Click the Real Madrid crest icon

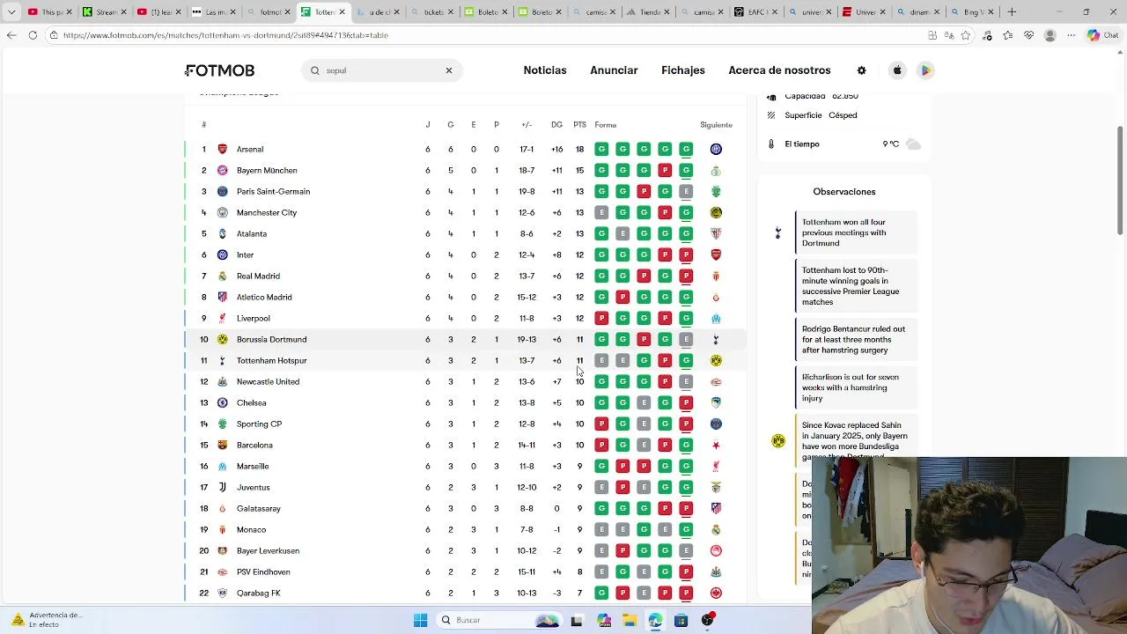[222, 276]
